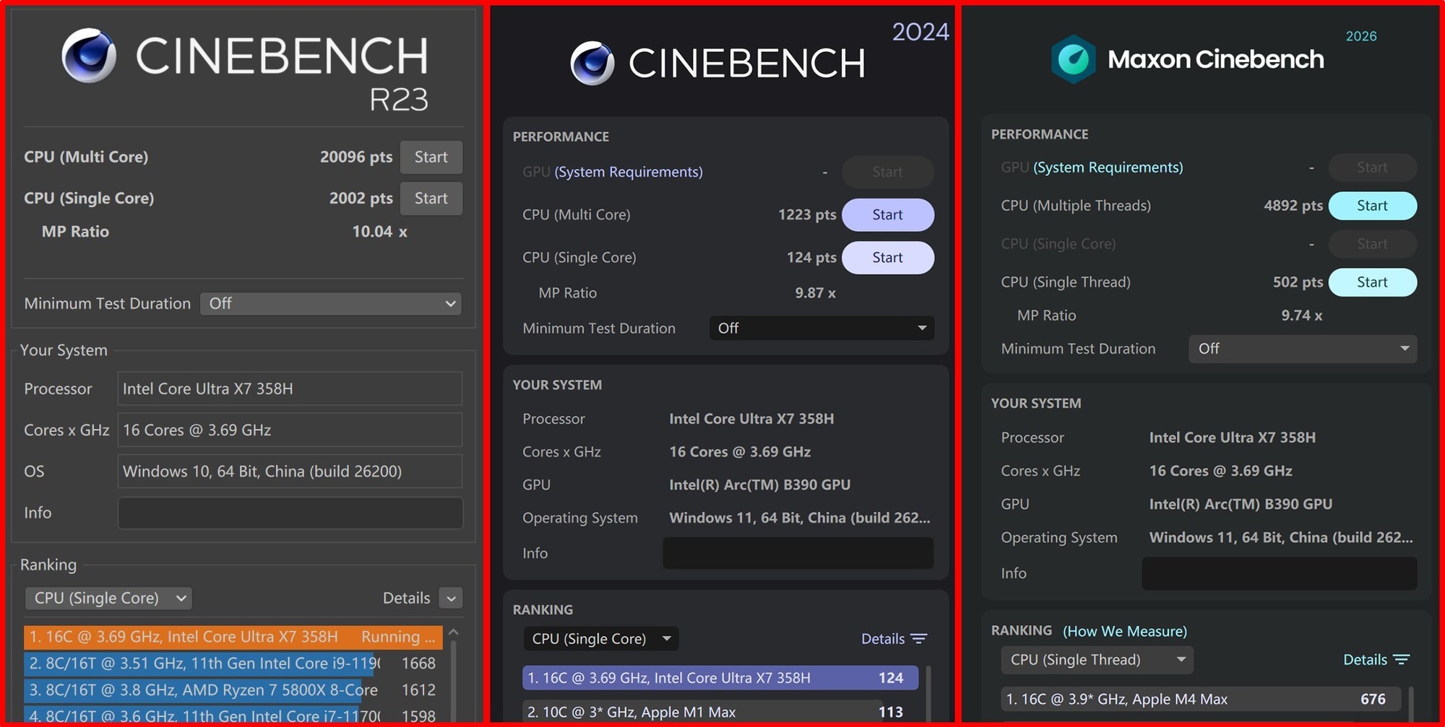Start CPU Multi Core test in Cinebench R23
1445x727 pixels.
[x=431, y=157]
